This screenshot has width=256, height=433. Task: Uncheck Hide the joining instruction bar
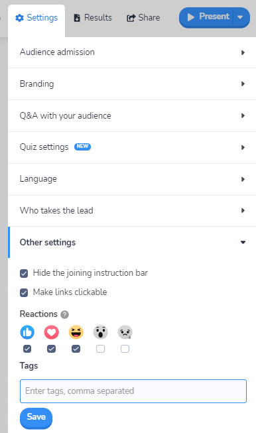[24, 274]
